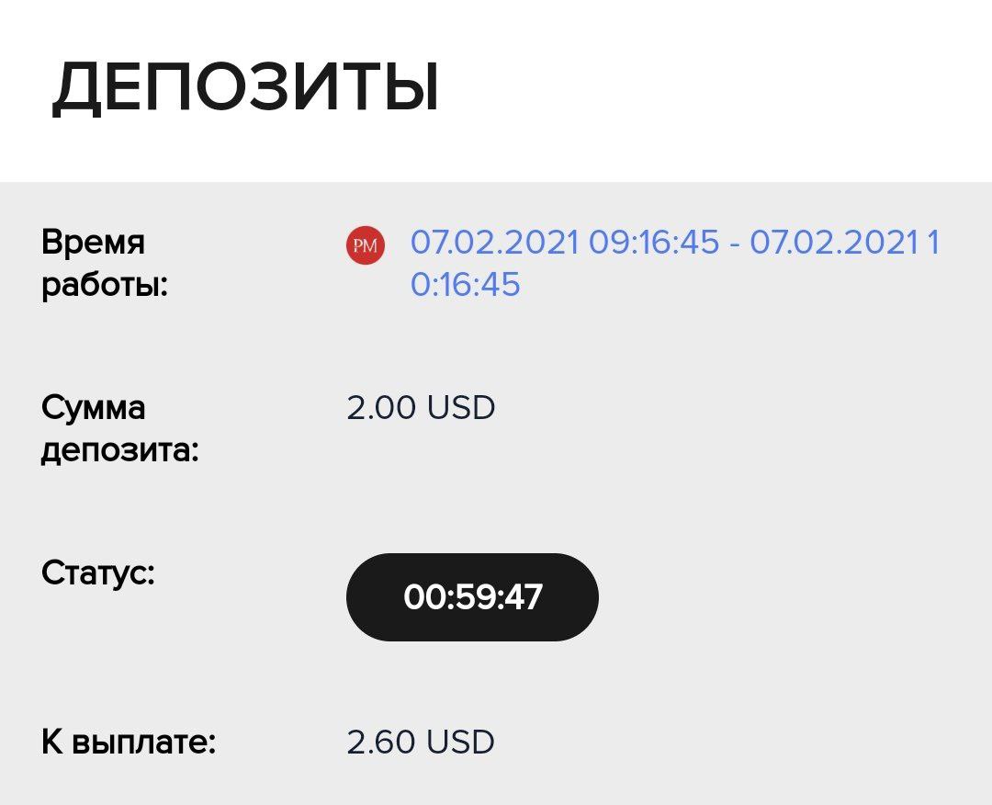Click the К выплате label
The height and width of the screenshot is (805, 992).
(x=129, y=741)
